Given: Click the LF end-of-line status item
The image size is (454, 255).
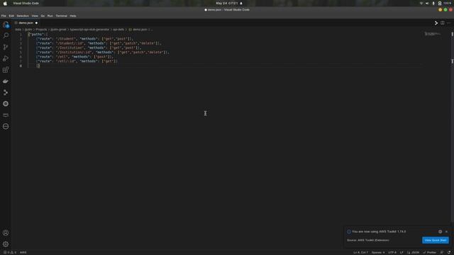Looking at the screenshot, I should [402, 252].
